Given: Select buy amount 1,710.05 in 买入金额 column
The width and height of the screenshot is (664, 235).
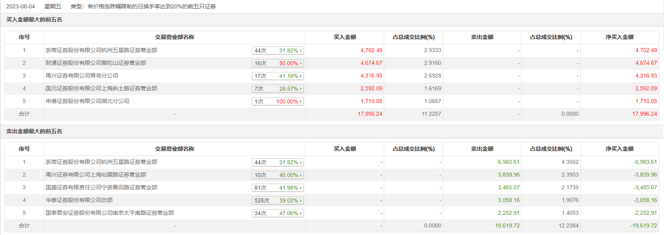Looking at the screenshot, I should 371,101.
